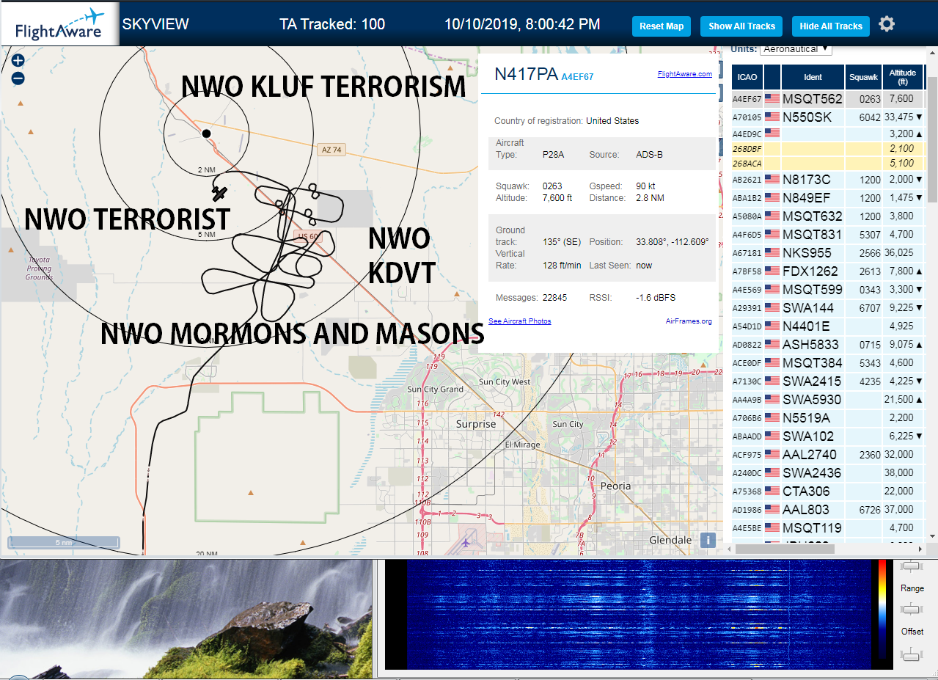Viewport: 938px width, 680px height.
Task: Click the US flag in the MSQT562 row
Action: click(772, 98)
